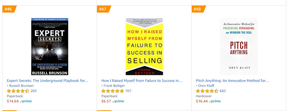Open the 707 reviews link
The height and width of the screenshot is (111, 289).
[128, 91]
